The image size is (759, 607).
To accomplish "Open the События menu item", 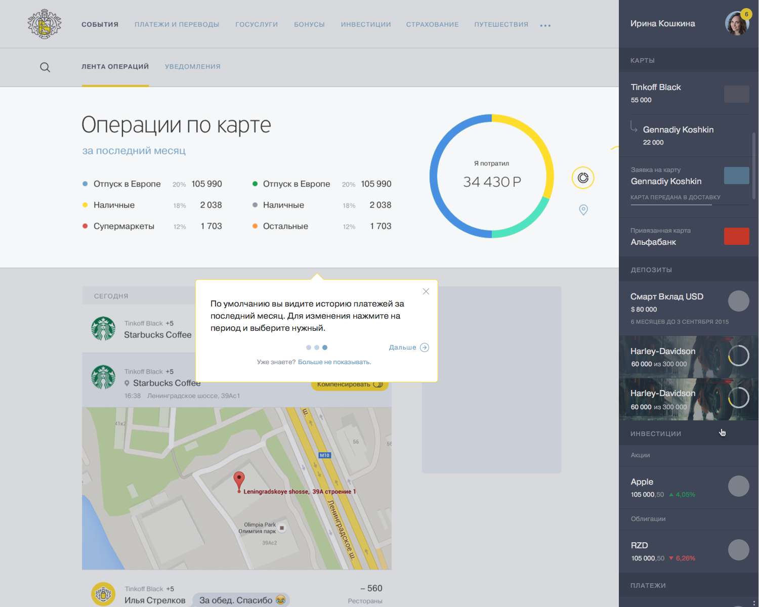I will [x=100, y=24].
